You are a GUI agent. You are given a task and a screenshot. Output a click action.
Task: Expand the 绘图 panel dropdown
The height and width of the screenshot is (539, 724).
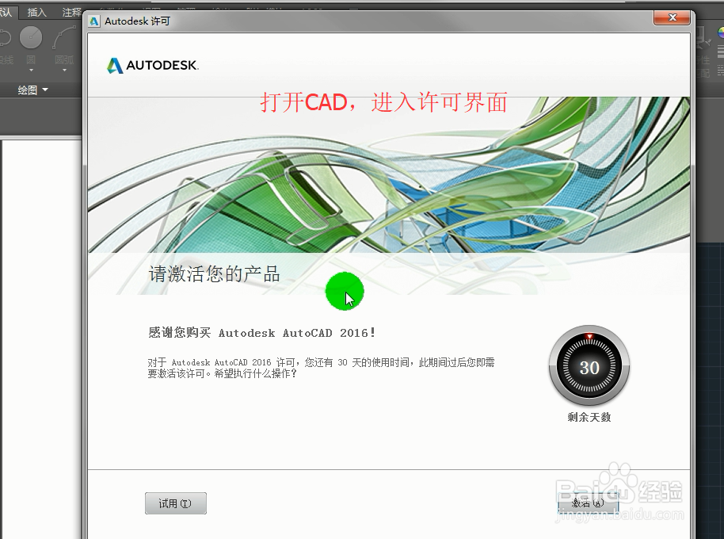point(32,90)
